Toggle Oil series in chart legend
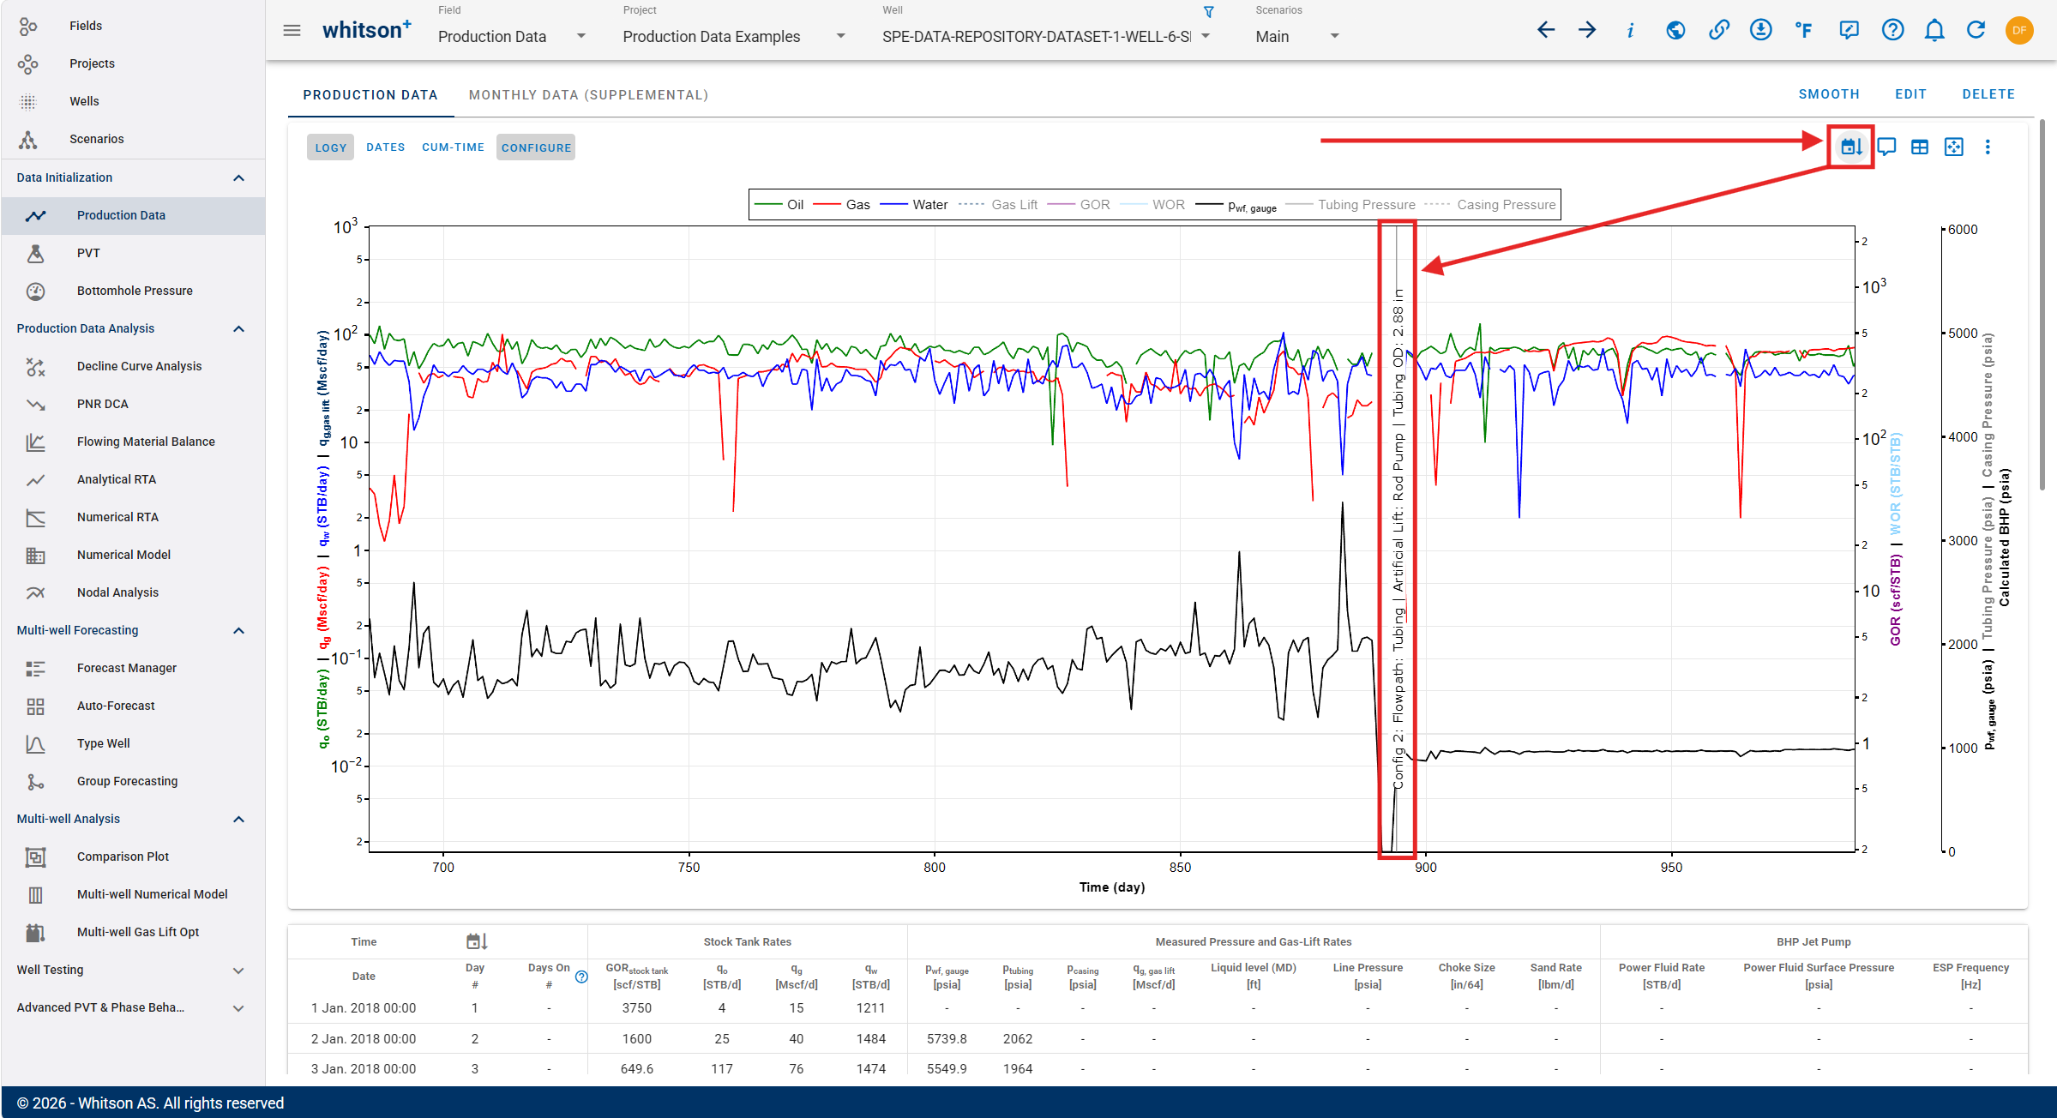The image size is (2057, 1118). point(779,204)
